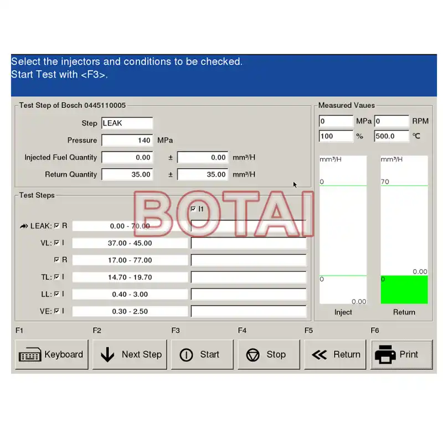This screenshot has height=443, width=443.
Task: Click the current-step arrow next to LEAK
Action: click(24, 226)
